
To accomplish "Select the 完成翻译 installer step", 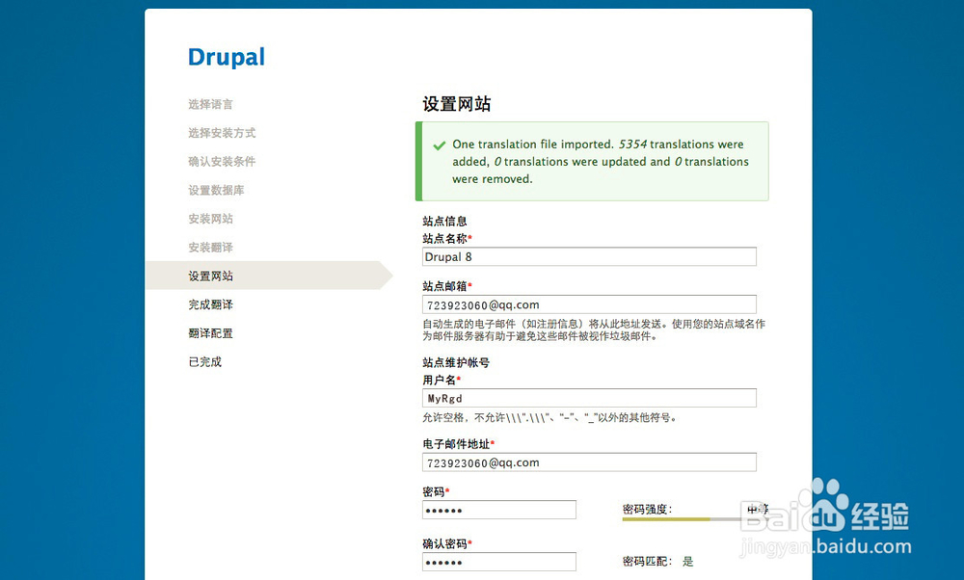I will (210, 304).
